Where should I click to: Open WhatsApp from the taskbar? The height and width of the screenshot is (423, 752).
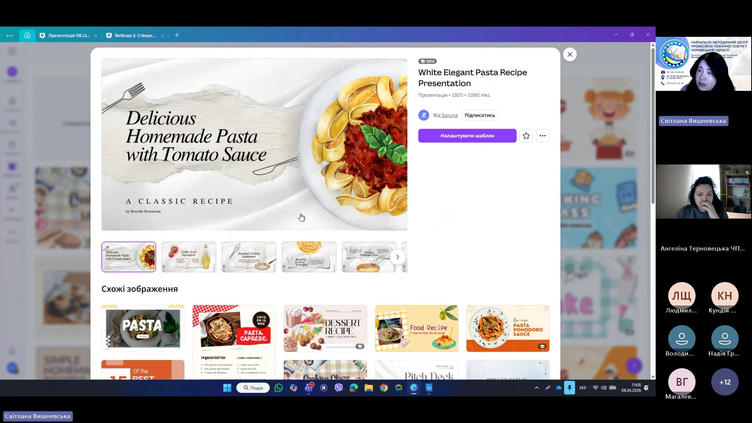278,388
